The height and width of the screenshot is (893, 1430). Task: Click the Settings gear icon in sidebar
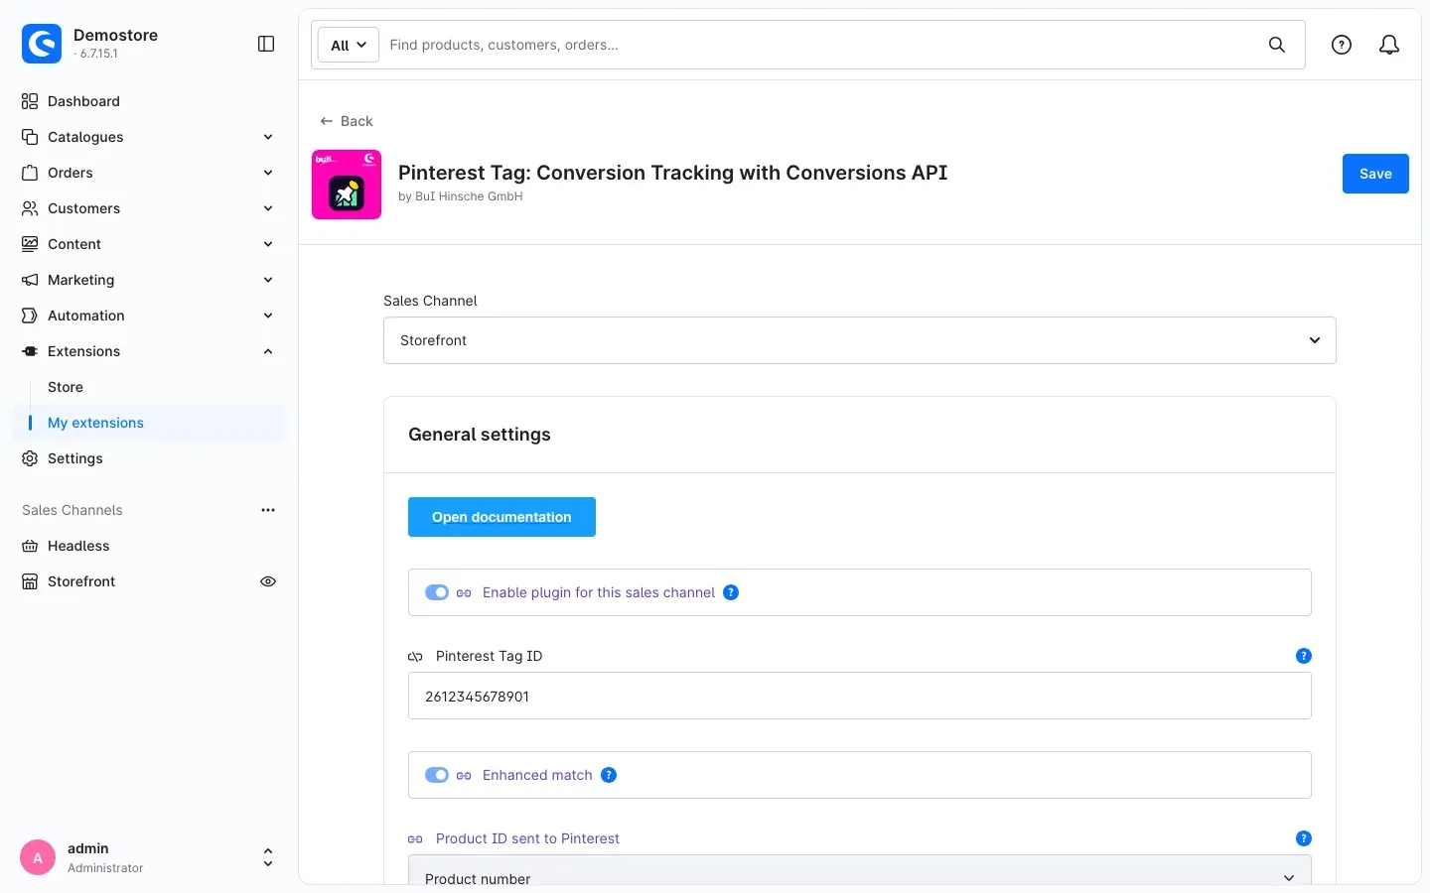[30, 458]
